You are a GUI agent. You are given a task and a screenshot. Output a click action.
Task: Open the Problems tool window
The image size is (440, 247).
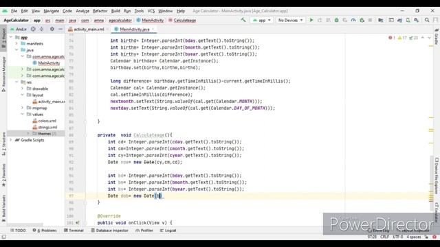point(45,231)
